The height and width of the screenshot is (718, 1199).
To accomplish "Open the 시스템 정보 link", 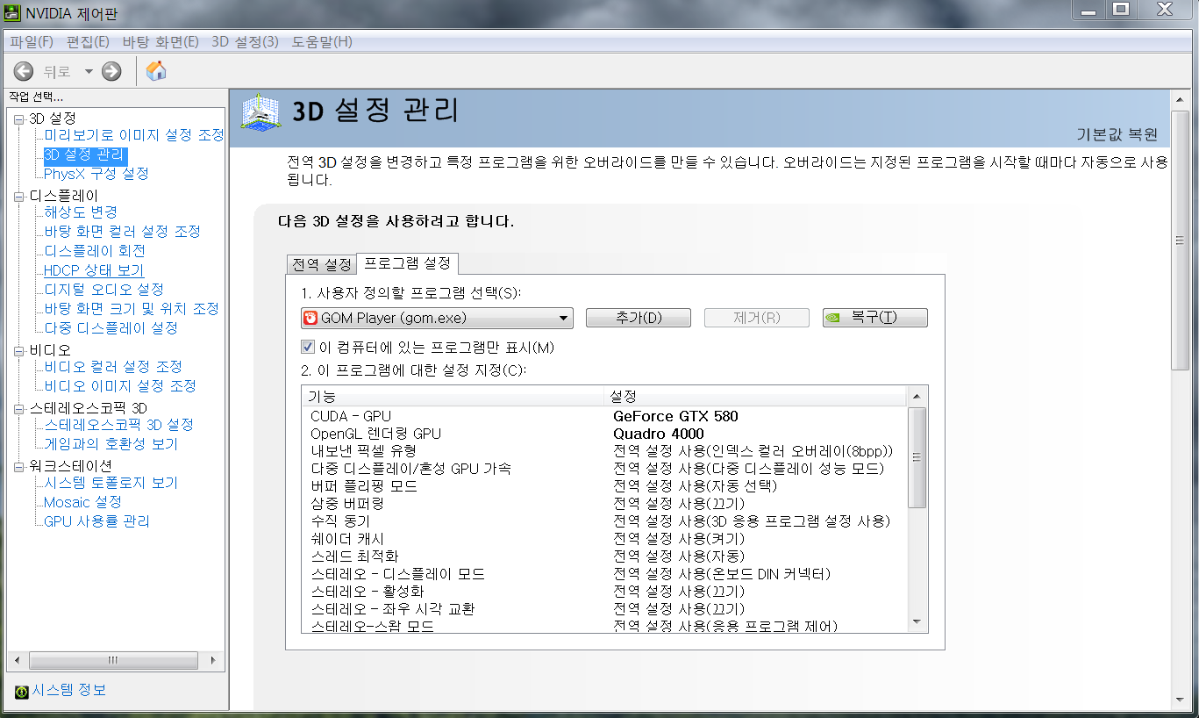I will point(69,691).
